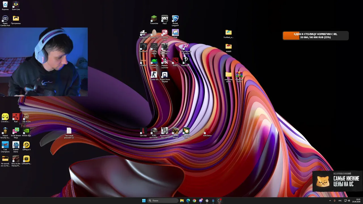This screenshot has height=204, width=363.
Task: Select the Egging On shortcut
Action: tap(154, 34)
